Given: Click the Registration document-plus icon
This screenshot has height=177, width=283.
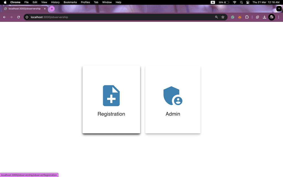Looking at the screenshot, I should point(111,96).
